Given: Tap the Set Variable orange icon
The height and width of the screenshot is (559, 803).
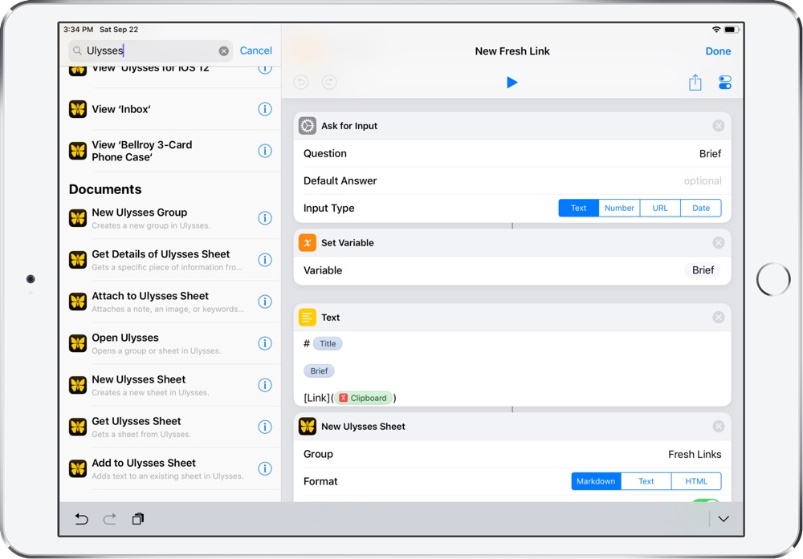Looking at the screenshot, I should [x=308, y=243].
